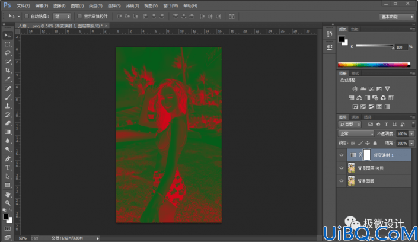
Task: Select the Quick Selection tool
Action: pyautogui.click(x=8, y=62)
